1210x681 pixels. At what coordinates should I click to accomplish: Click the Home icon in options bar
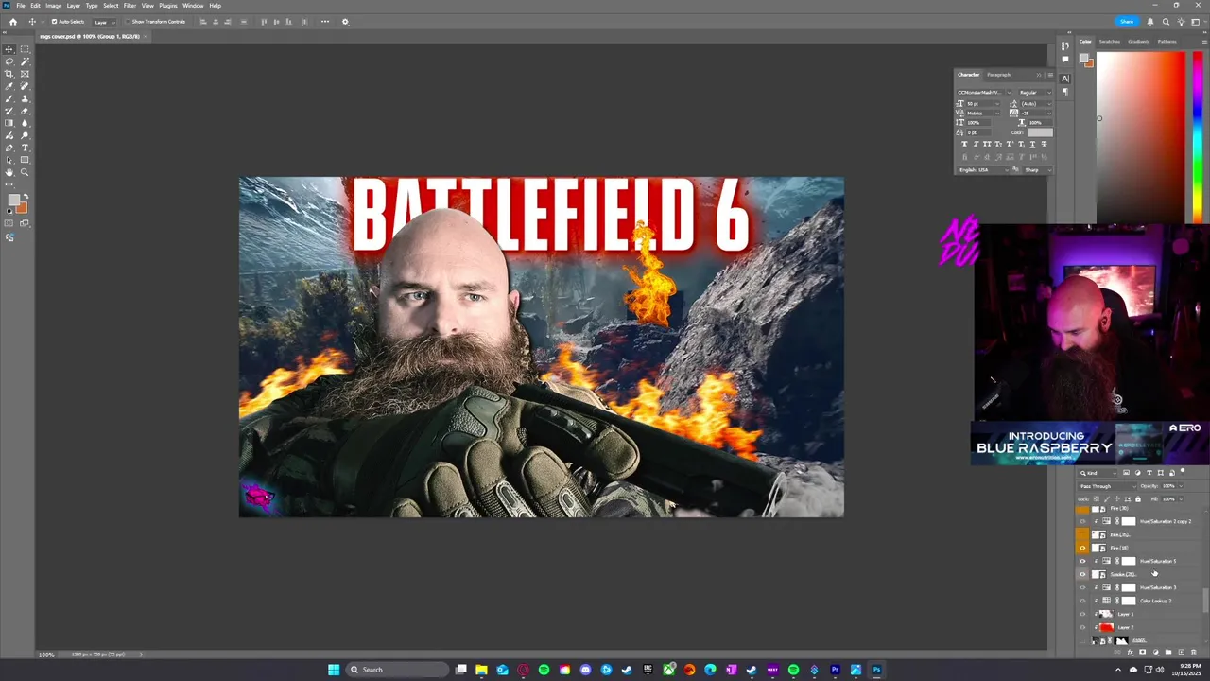click(x=13, y=21)
